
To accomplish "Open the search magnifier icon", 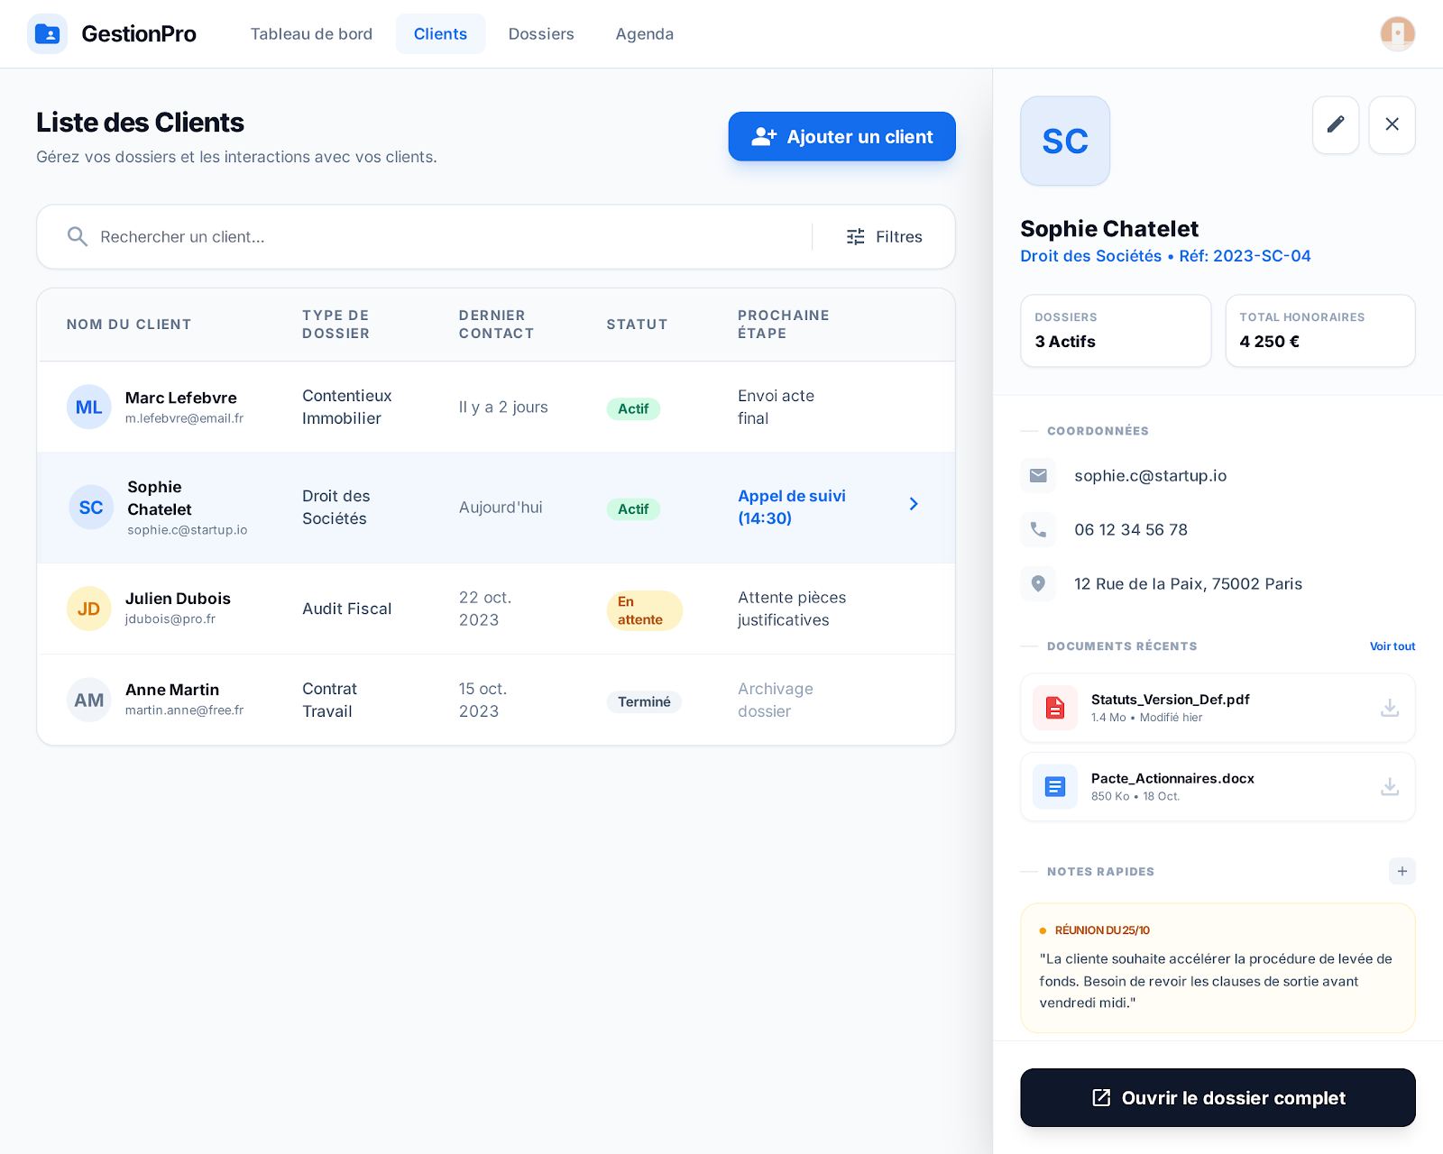I will pos(78,236).
